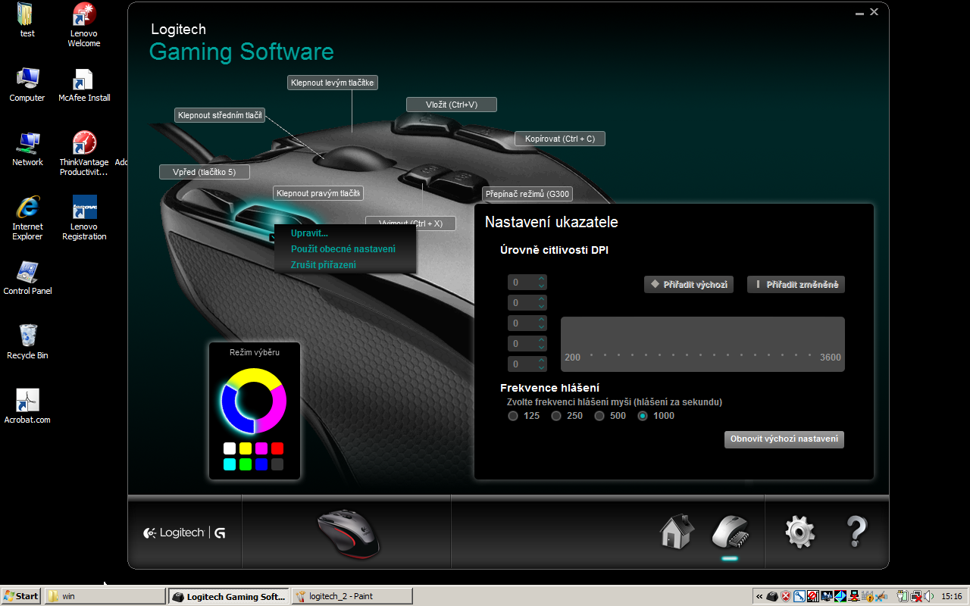
Task: Open the Acrobat.com desktop icon
Action: point(27,406)
